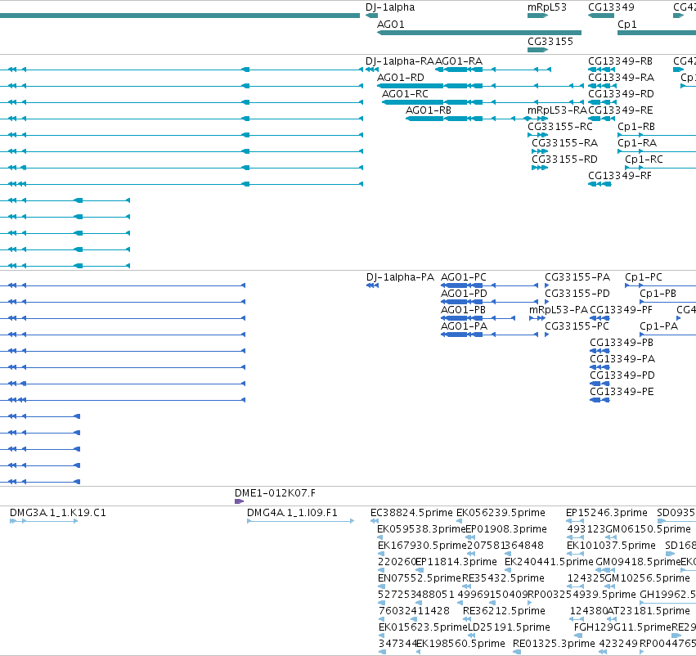The height and width of the screenshot is (656, 696).
Task: Select the CG13349-PD protein label
Action: coord(622,375)
